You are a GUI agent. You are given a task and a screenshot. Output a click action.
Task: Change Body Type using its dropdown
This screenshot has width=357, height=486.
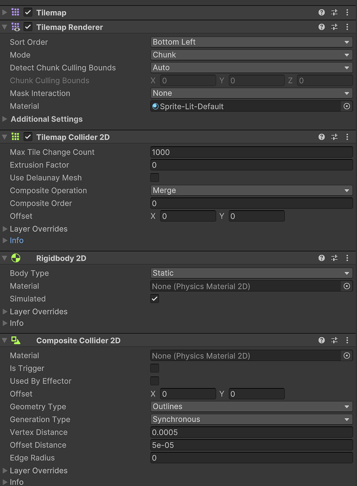tap(251, 273)
